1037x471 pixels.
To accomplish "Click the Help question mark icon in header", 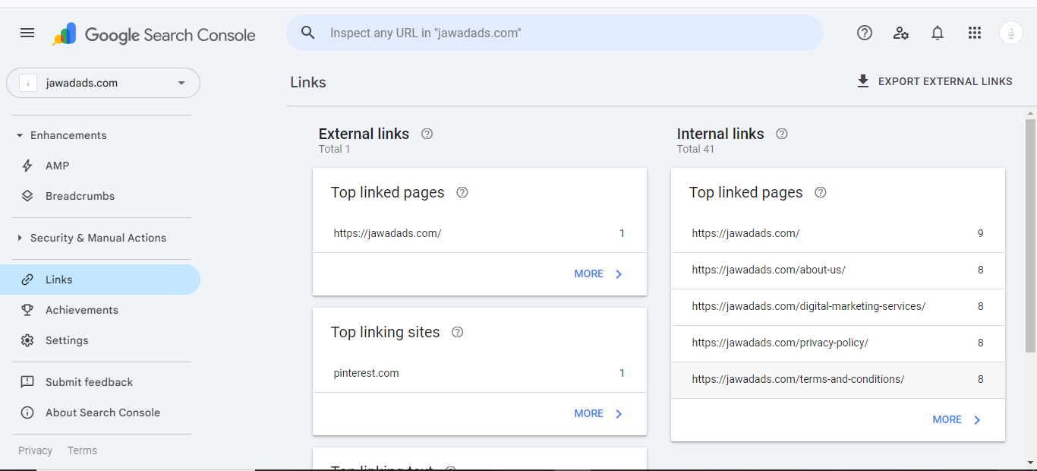I will coord(864,33).
